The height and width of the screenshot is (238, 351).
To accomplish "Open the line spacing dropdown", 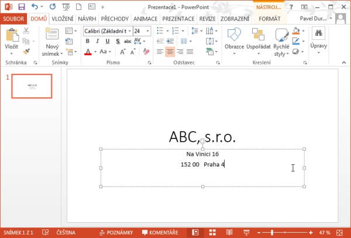I will pyautogui.click(x=197, y=31).
